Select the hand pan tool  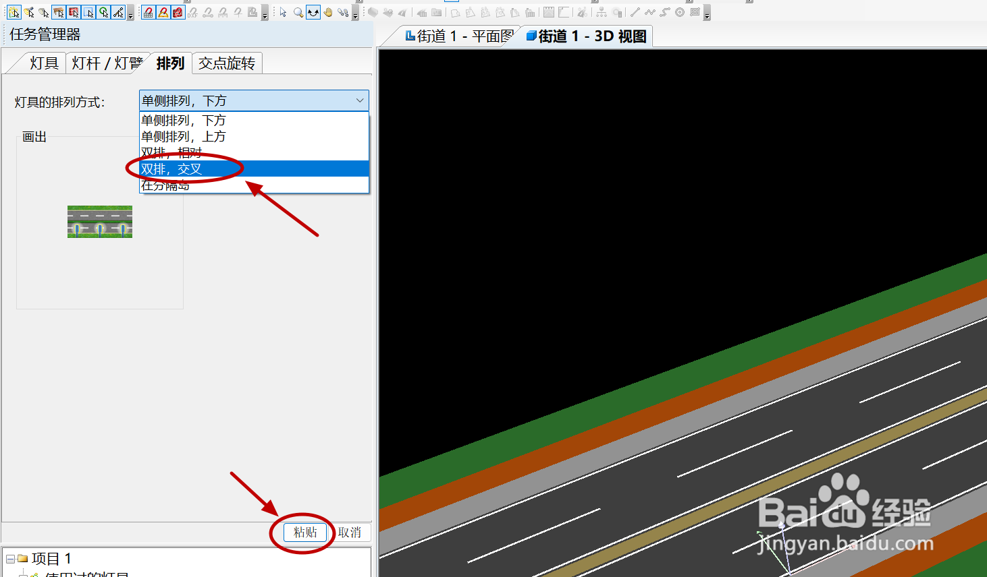tap(328, 12)
